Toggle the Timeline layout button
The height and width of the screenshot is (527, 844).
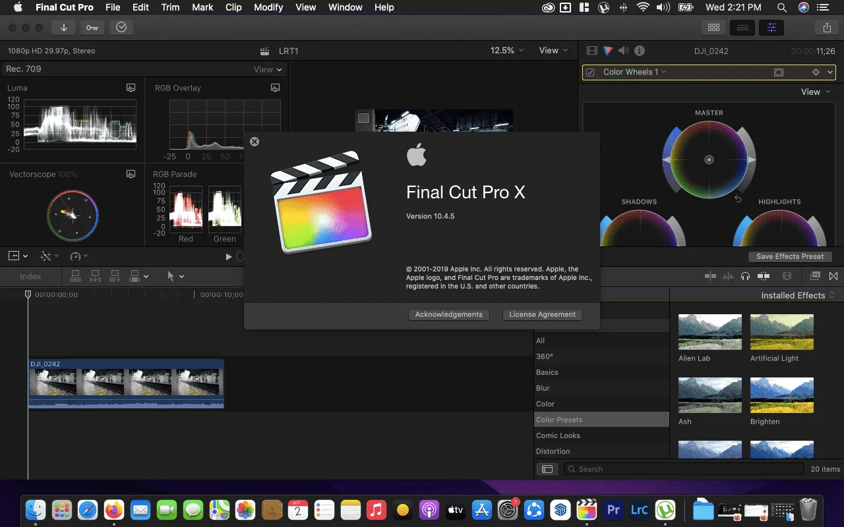742,28
